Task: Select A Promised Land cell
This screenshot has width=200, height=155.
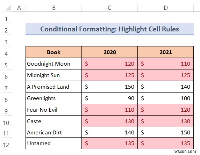Action: point(54,87)
